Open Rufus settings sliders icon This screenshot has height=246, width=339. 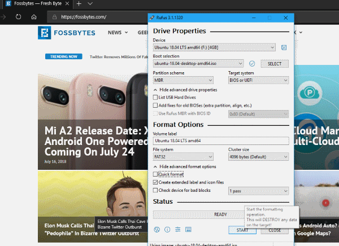[x=177, y=230]
